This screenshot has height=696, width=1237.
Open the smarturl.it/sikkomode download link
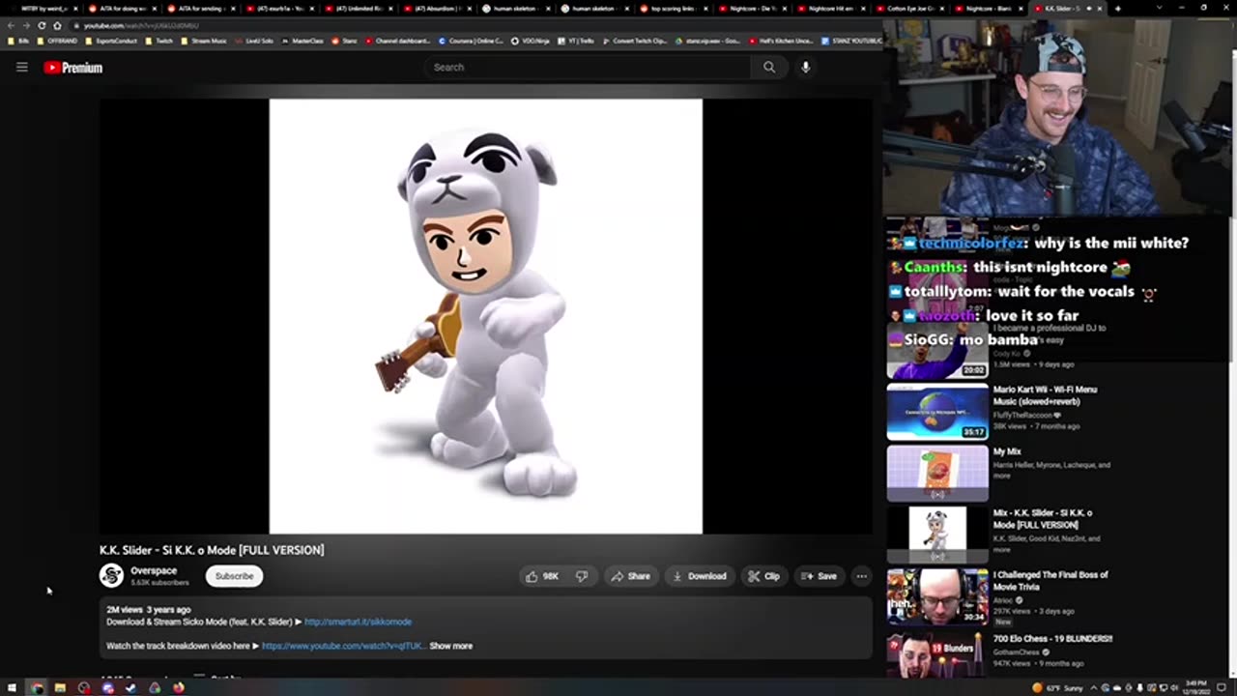click(358, 622)
